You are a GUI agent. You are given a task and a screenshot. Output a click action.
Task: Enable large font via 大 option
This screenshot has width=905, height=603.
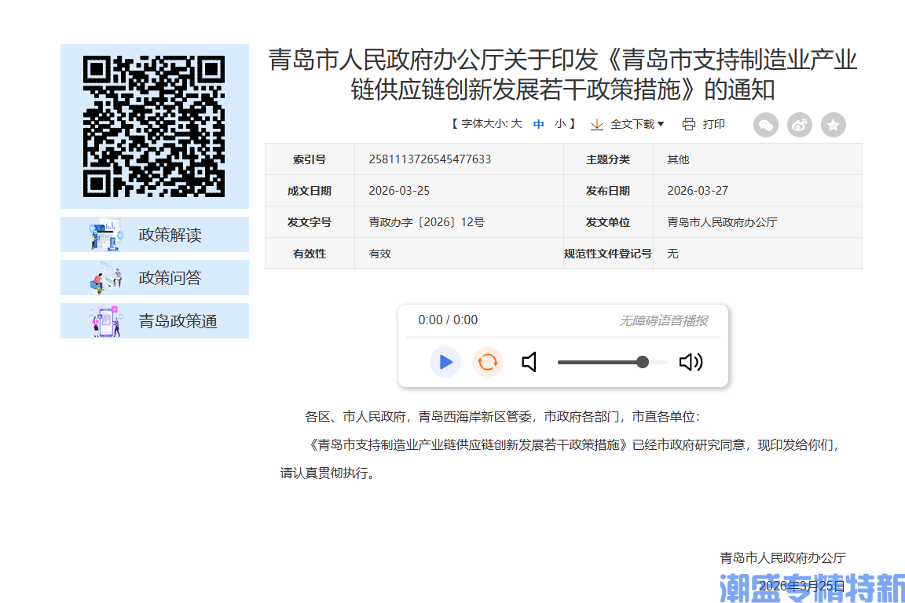[518, 123]
